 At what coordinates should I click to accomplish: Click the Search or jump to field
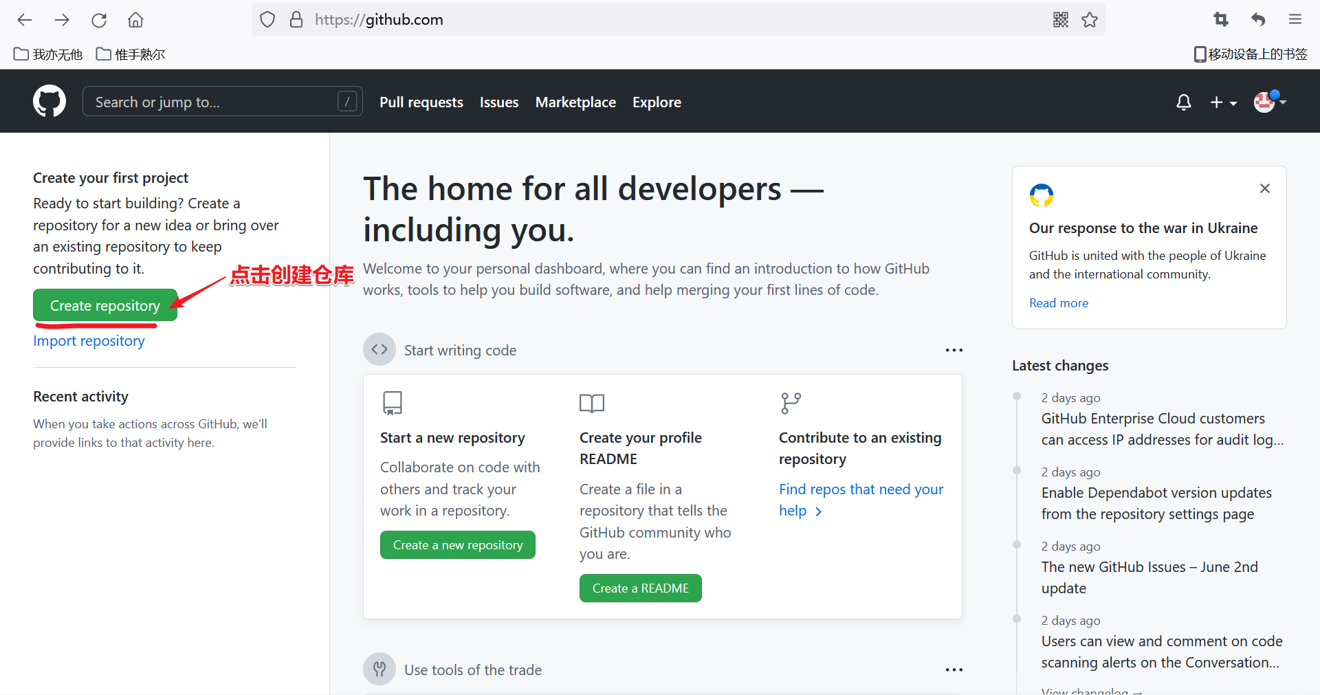221,101
